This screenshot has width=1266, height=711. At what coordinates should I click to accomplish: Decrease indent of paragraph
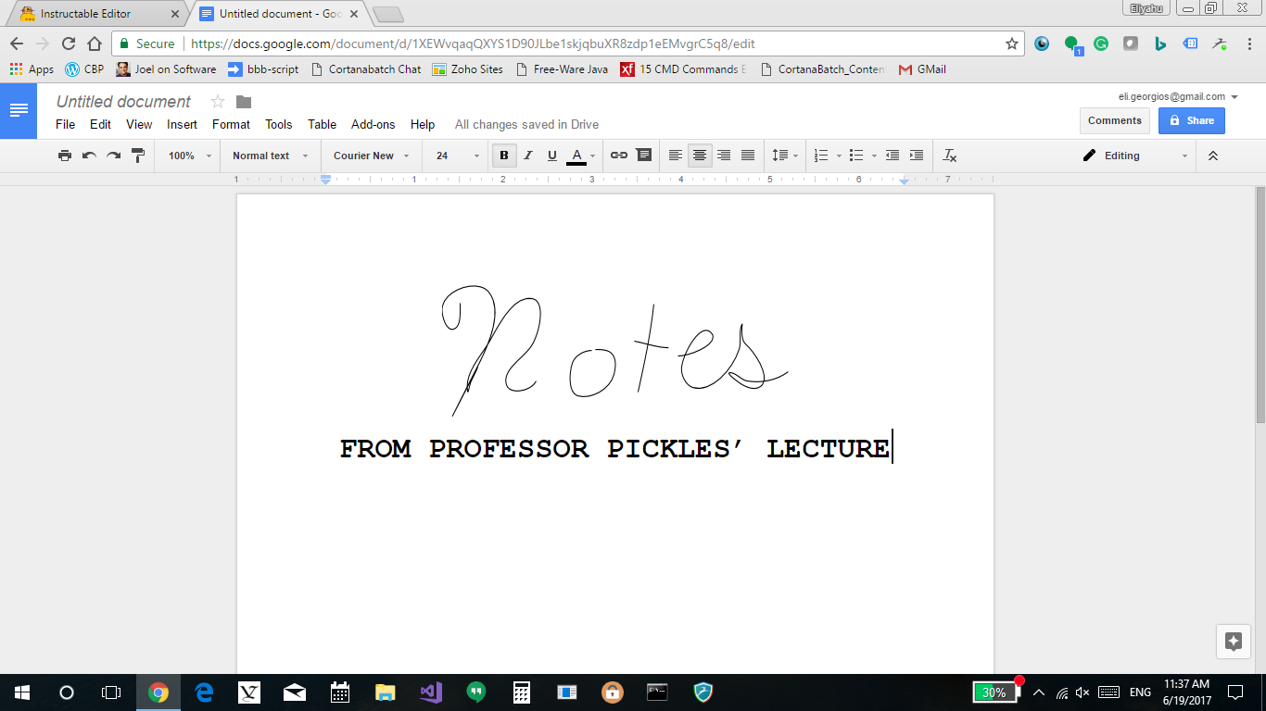[x=893, y=156]
